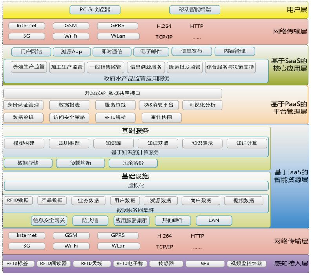Viewport: 311px width, 275px height.
Task: Select the 信息溯源服务 block
Action: [145, 67]
